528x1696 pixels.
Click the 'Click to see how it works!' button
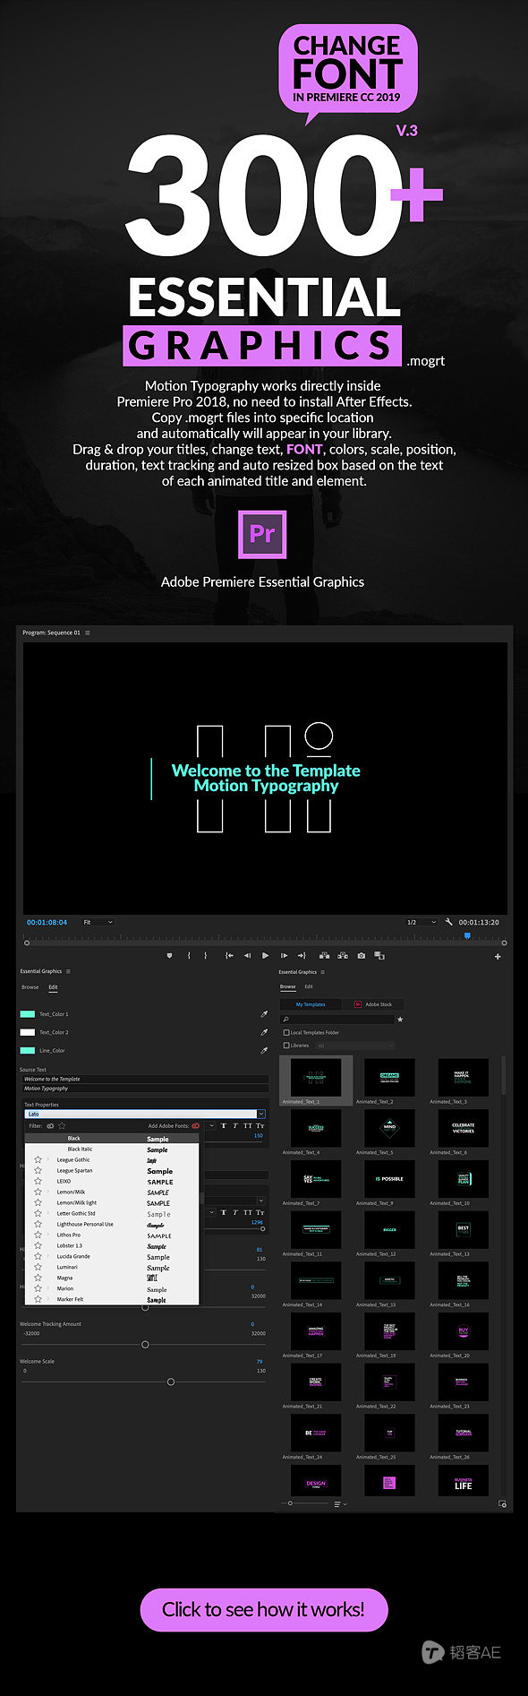[264, 1610]
